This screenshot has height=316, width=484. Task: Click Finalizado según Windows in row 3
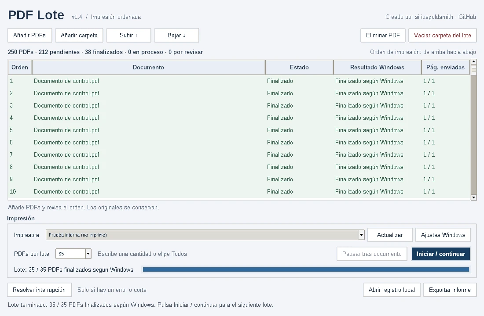click(369, 106)
